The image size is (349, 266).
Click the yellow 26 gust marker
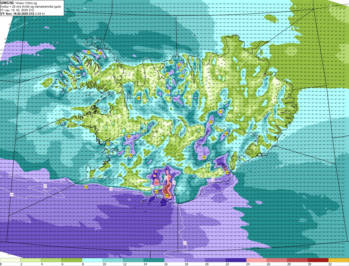[x=89, y=52]
